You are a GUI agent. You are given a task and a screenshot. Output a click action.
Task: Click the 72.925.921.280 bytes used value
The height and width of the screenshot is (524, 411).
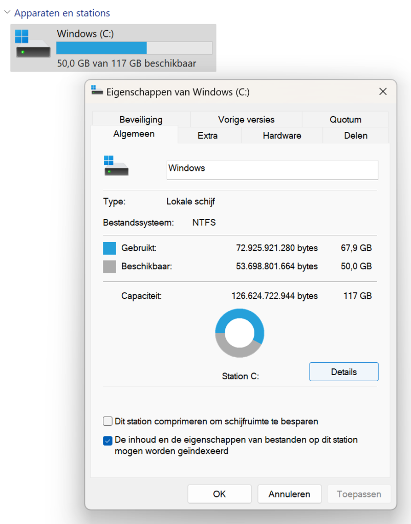[277, 248]
